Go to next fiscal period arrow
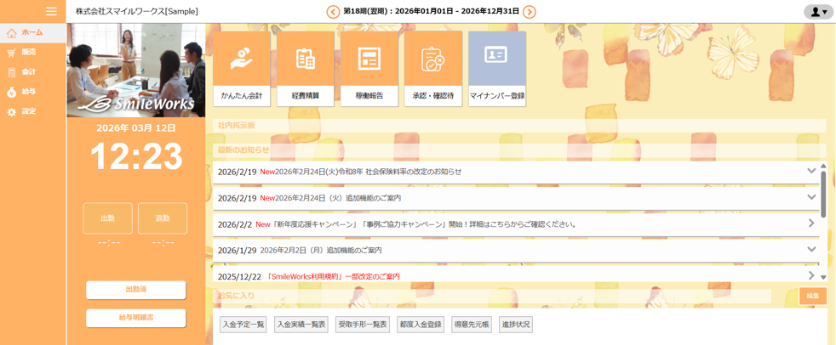The height and width of the screenshot is (345, 836). click(x=530, y=12)
